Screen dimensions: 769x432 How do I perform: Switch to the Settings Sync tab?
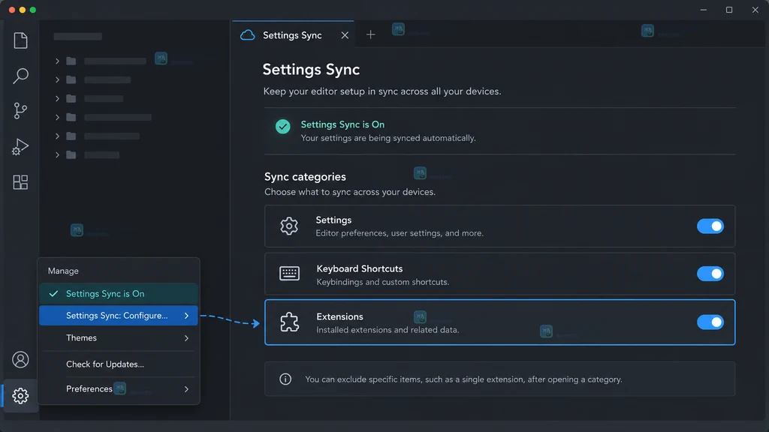point(294,34)
